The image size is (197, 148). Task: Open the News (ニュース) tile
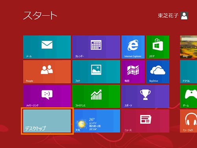(x=145, y=121)
